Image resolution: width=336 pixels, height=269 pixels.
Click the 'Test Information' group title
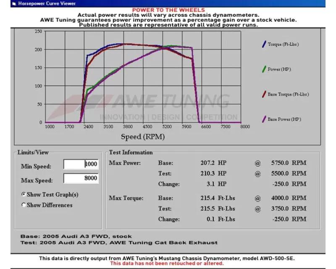(x=131, y=152)
